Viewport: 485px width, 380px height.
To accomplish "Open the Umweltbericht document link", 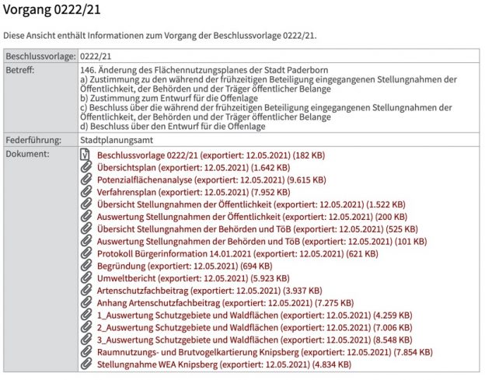I will [194, 278].
